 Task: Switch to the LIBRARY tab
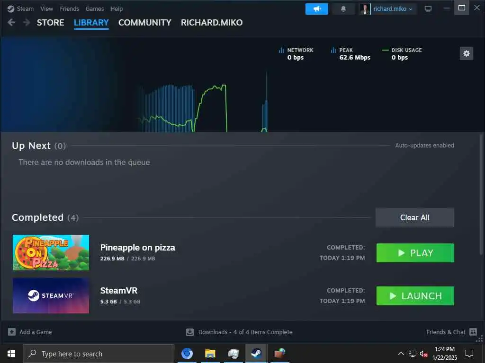(x=91, y=23)
